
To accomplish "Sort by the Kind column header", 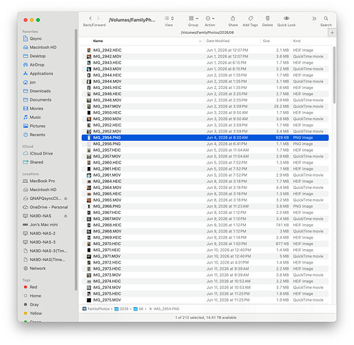I will point(297,41).
